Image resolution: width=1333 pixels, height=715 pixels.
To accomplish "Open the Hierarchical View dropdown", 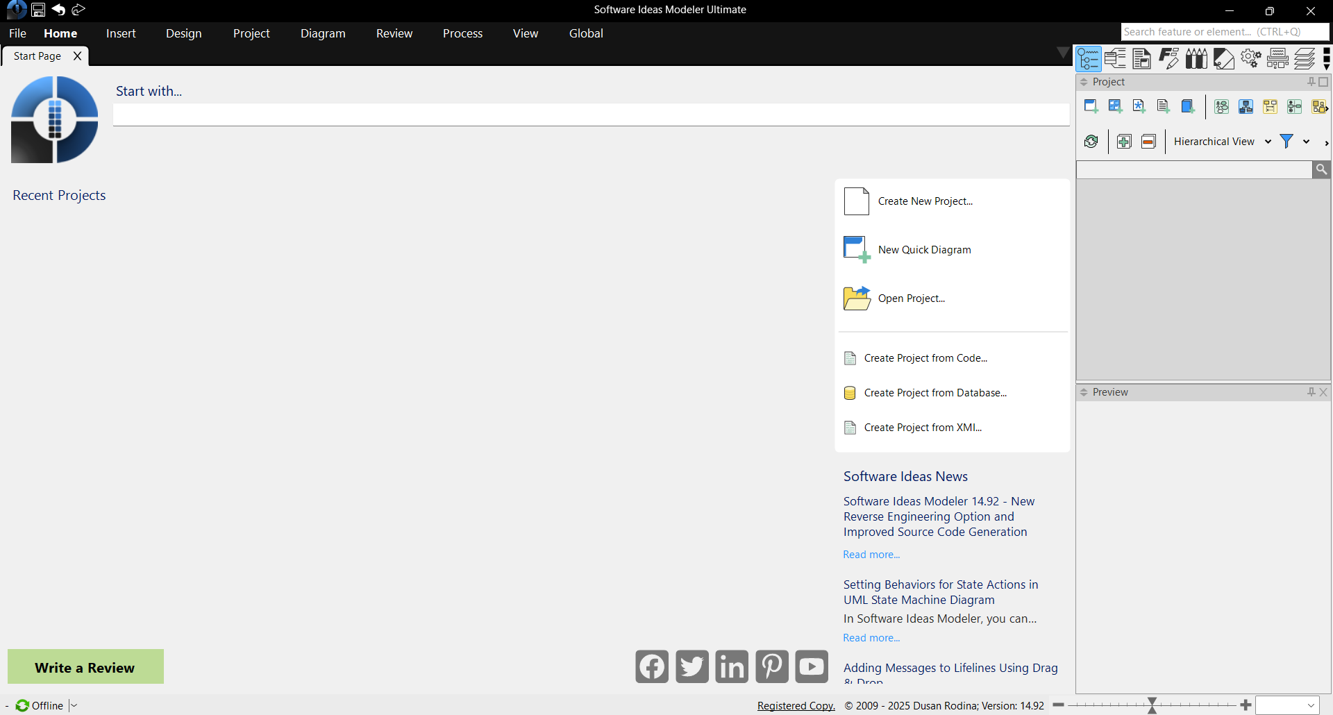I will coord(1222,142).
